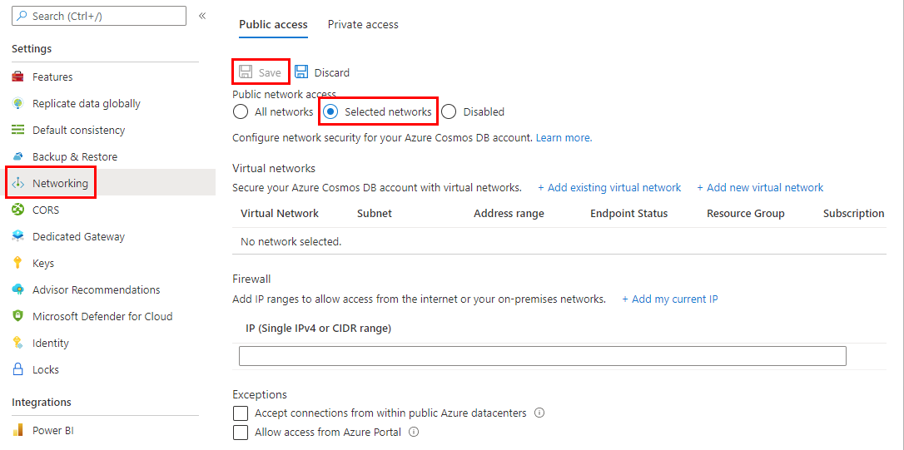Select the All networks radio button
The image size is (904, 450).
[x=241, y=111]
